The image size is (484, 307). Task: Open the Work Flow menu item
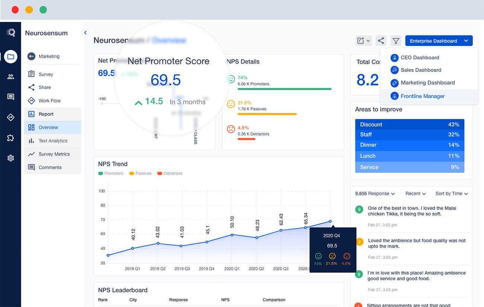(52, 101)
